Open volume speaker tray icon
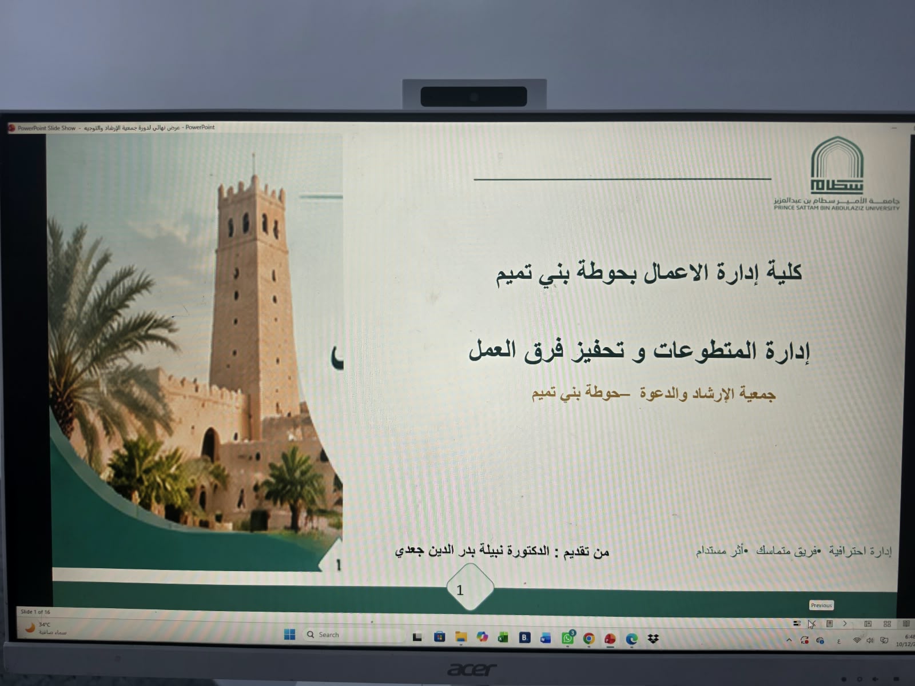 [870, 640]
